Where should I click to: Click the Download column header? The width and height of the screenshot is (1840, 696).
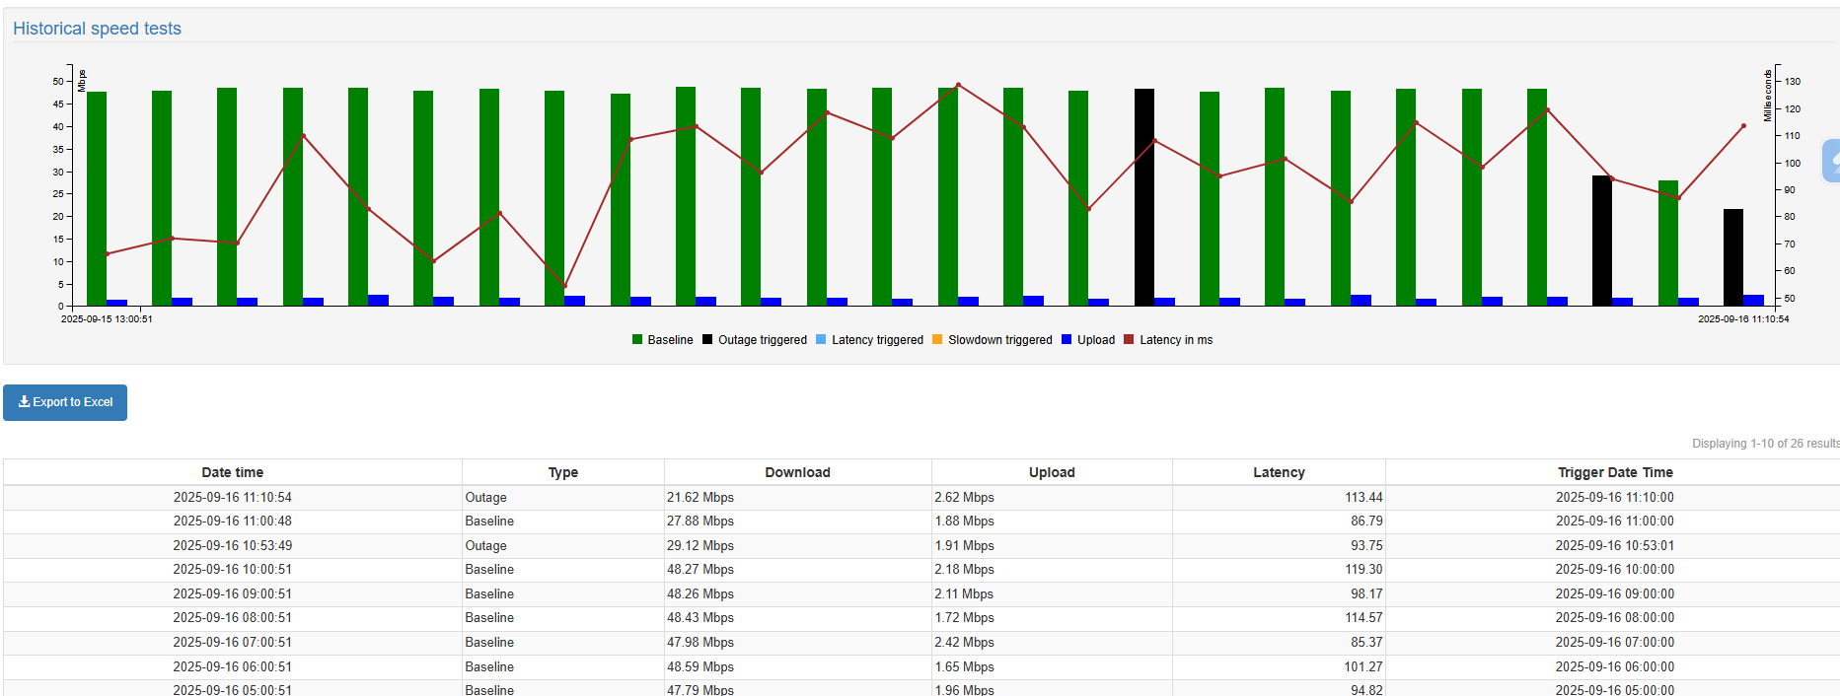tap(797, 472)
